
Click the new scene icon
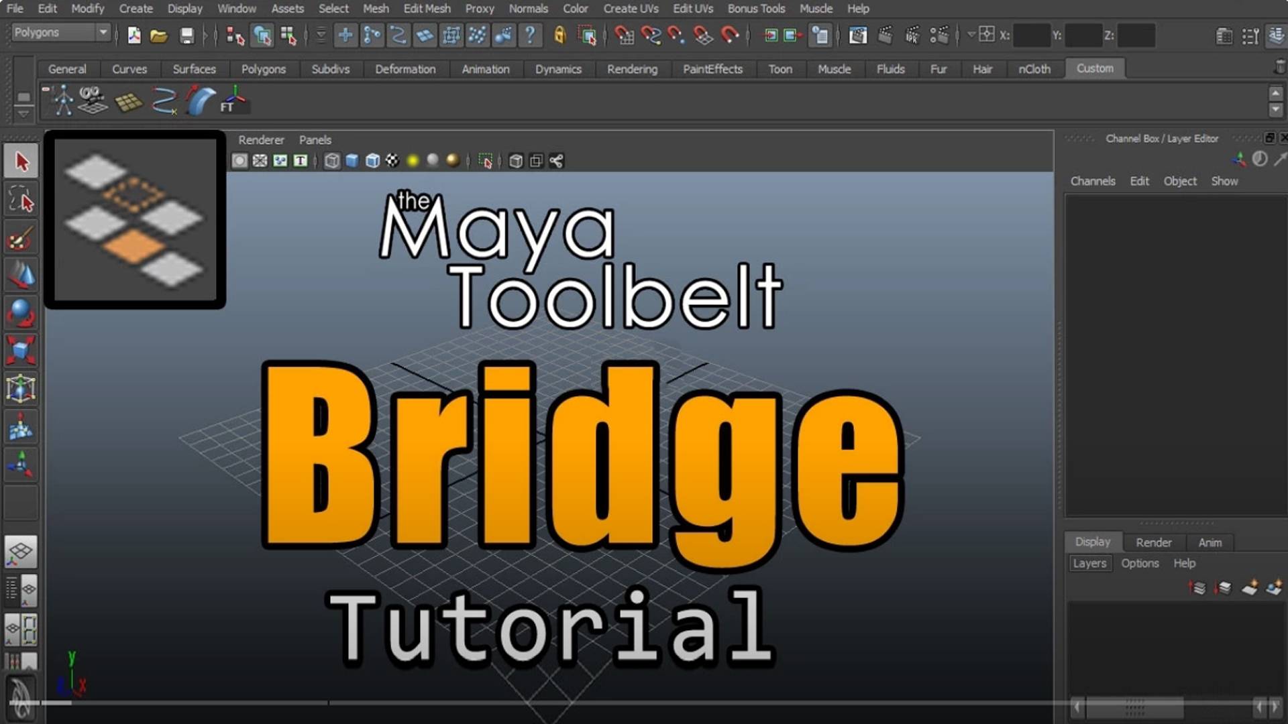[134, 35]
